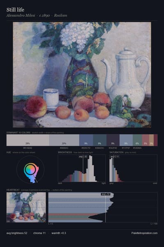The image size is (164, 247).
Task: Click the 'dark' axis label under brightness
Action: pyautogui.click(x=60, y=183)
